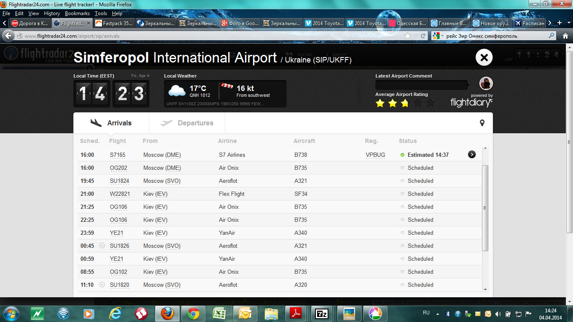Click the arrivals list scrollbar thumb
The image size is (573, 322).
click(x=485, y=208)
